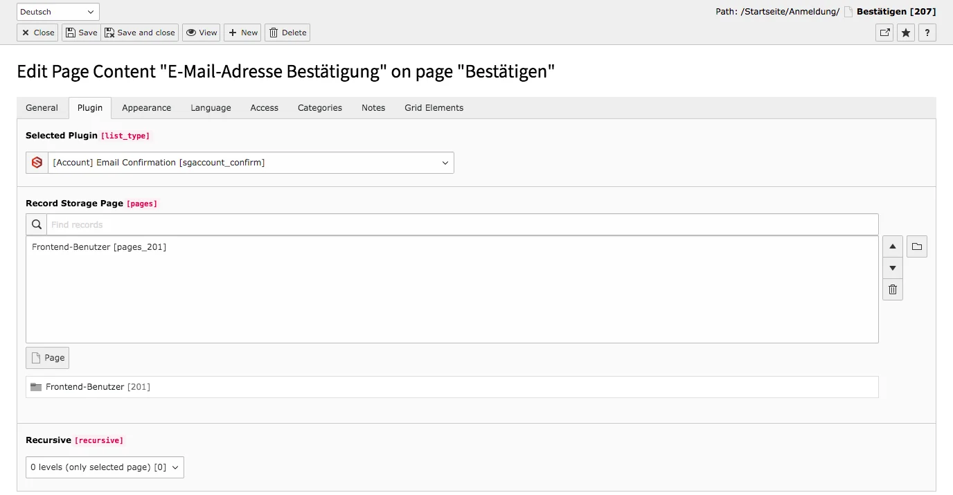Open help with the question mark icon

pos(927,32)
